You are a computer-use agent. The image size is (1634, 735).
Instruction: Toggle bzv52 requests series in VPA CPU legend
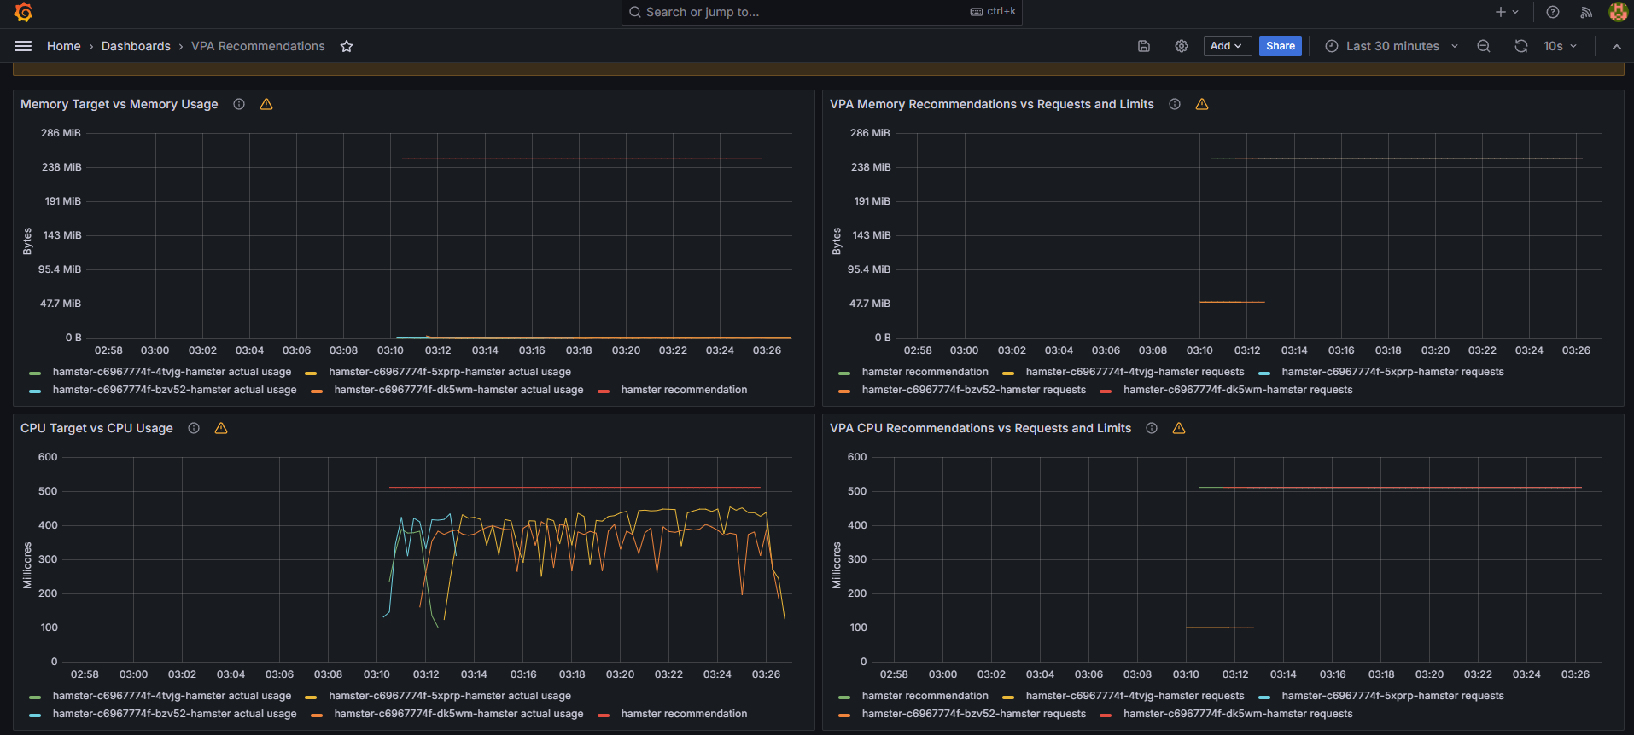974,714
